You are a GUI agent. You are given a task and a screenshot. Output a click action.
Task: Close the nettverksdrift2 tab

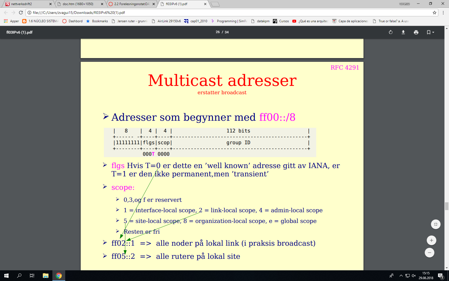tap(51, 4)
